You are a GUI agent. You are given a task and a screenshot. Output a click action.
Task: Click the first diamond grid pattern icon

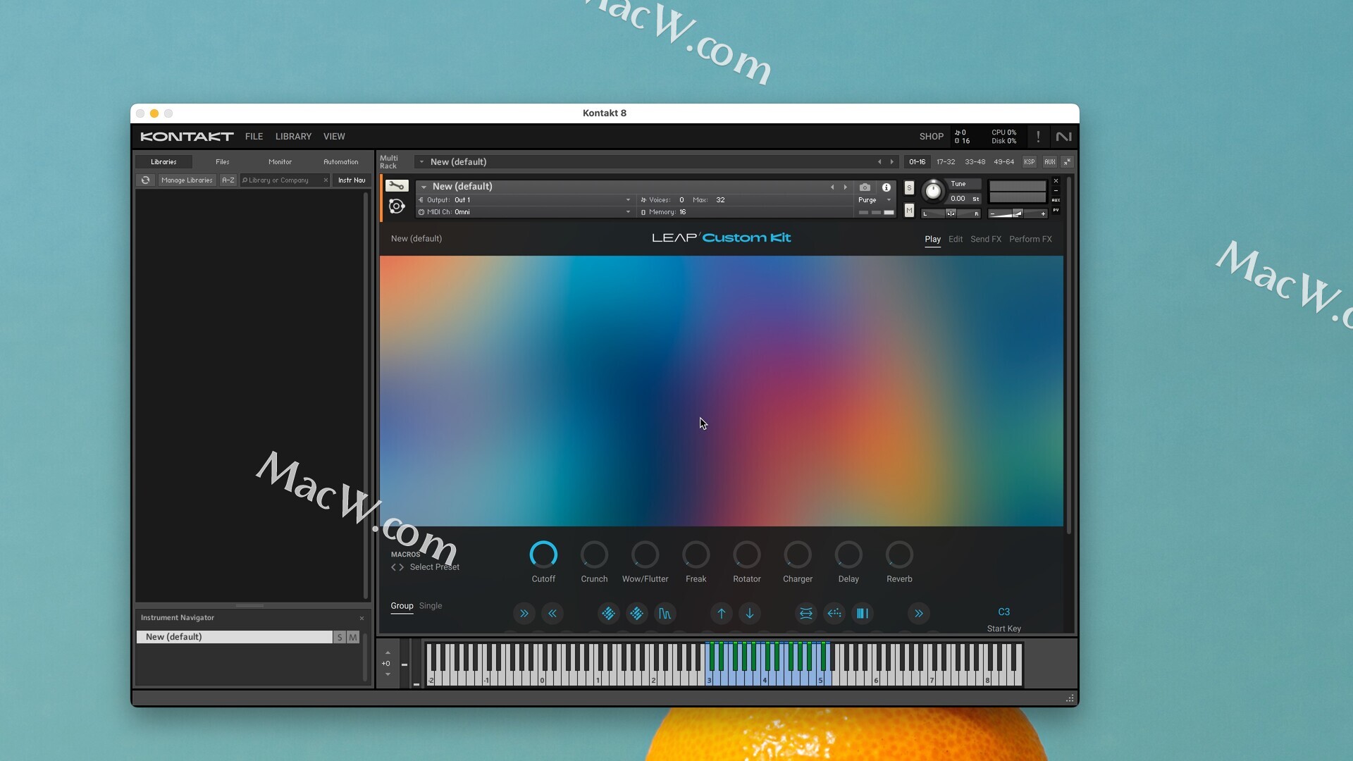coord(609,614)
